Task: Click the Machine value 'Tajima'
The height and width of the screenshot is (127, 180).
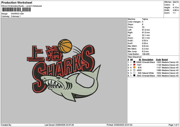Action: (x=145, y=19)
